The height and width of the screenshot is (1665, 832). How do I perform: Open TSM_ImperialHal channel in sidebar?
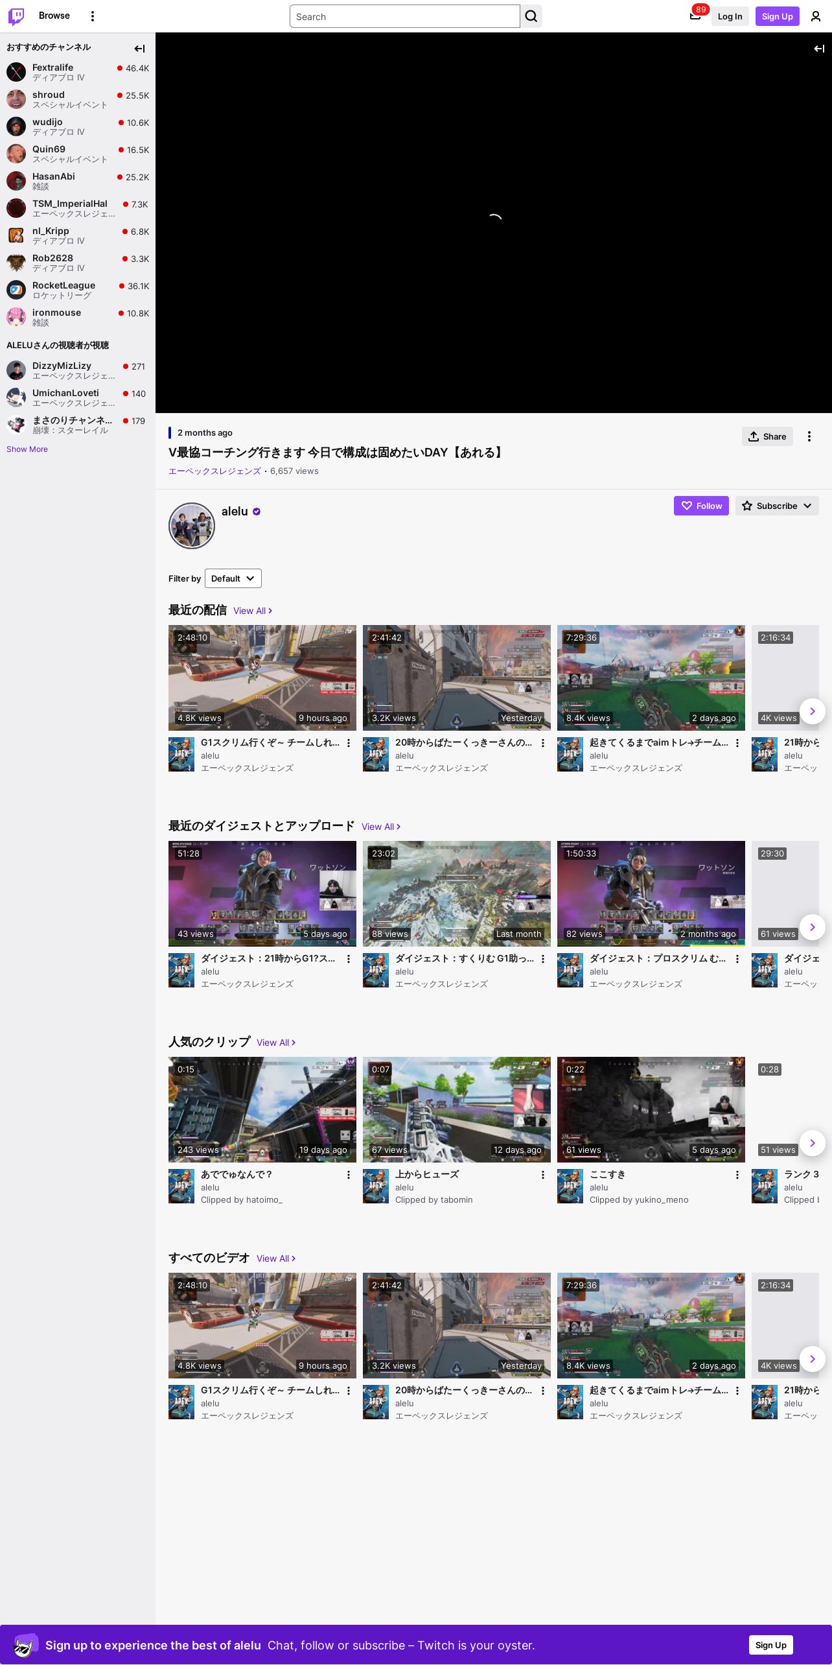[x=78, y=208]
